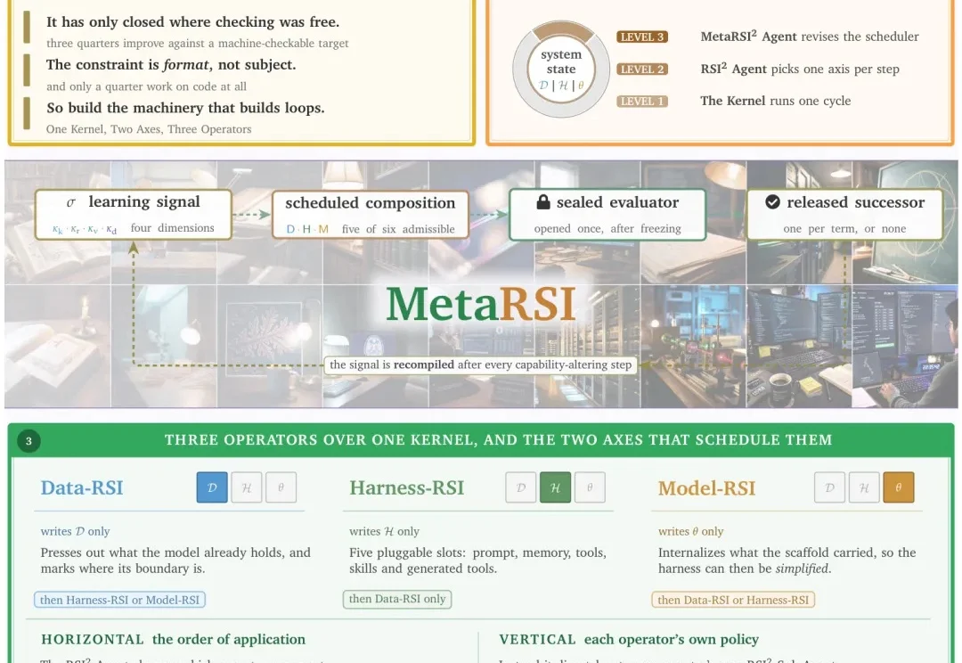This screenshot has width=962, height=663.
Task: Click the 'opened once, after freezing' caption
Action: 607,228
